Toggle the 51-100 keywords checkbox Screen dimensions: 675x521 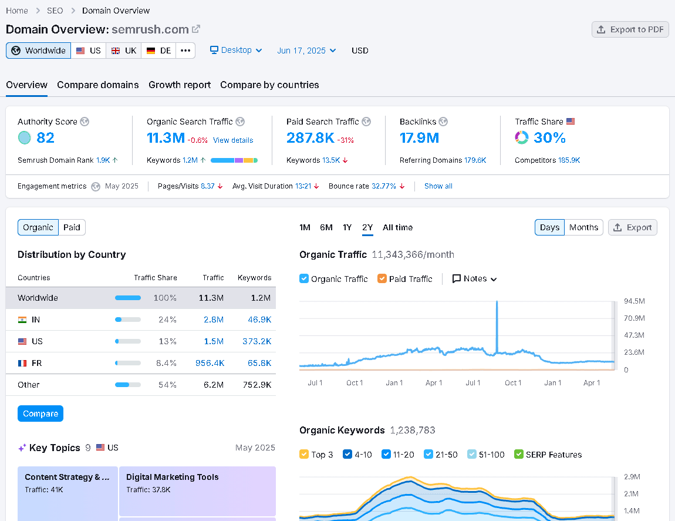pyautogui.click(x=472, y=454)
